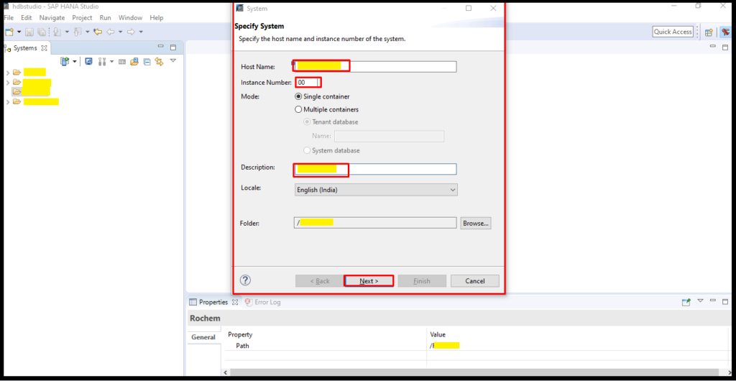
Task: Click pin properties icon in Properties view
Action: coord(686,302)
